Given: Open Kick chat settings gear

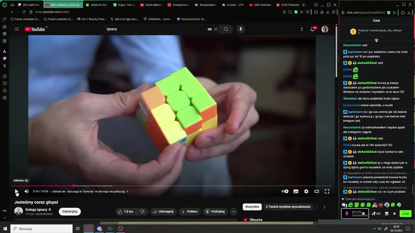Looking at the screenshot, I should (x=395, y=214).
